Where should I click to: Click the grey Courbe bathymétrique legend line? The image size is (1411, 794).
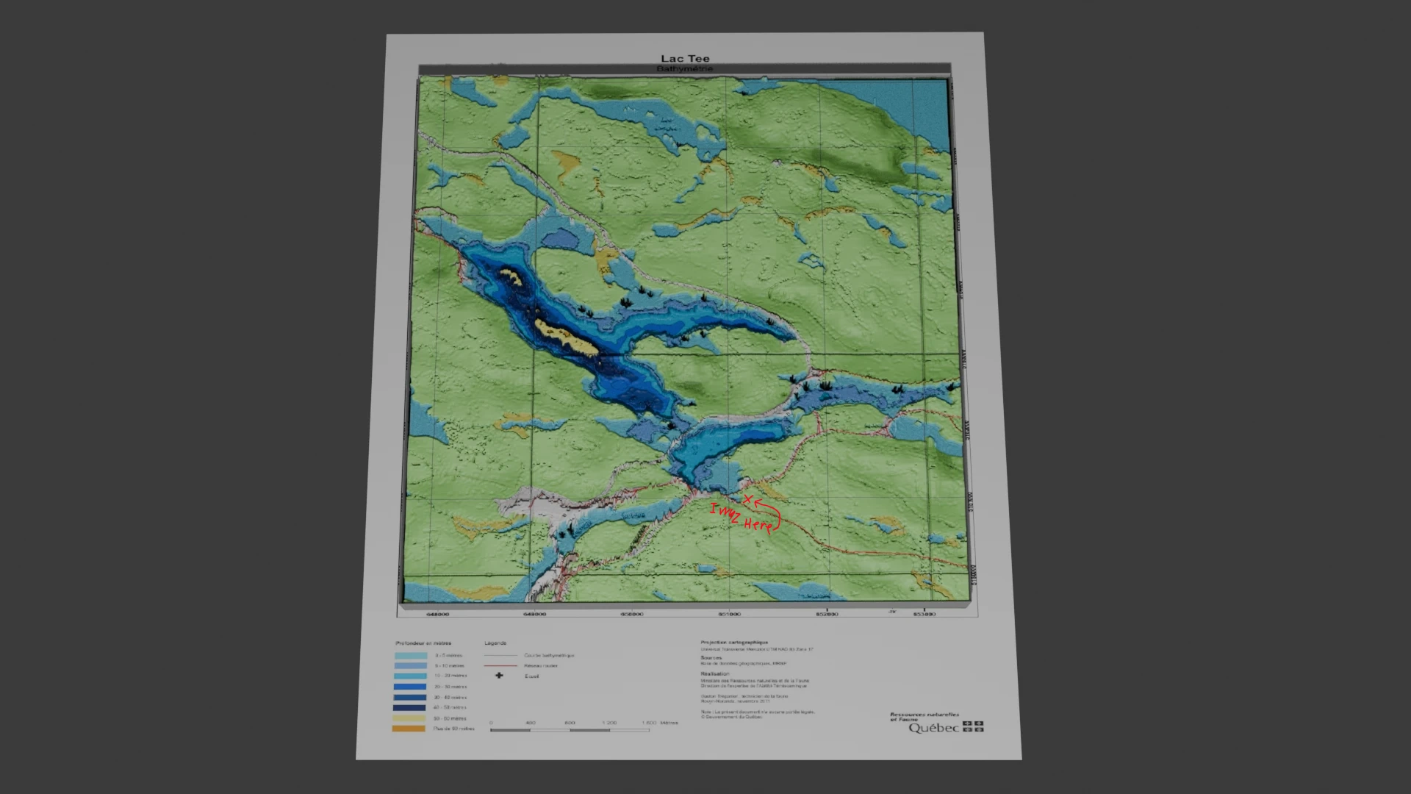pos(500,655)
